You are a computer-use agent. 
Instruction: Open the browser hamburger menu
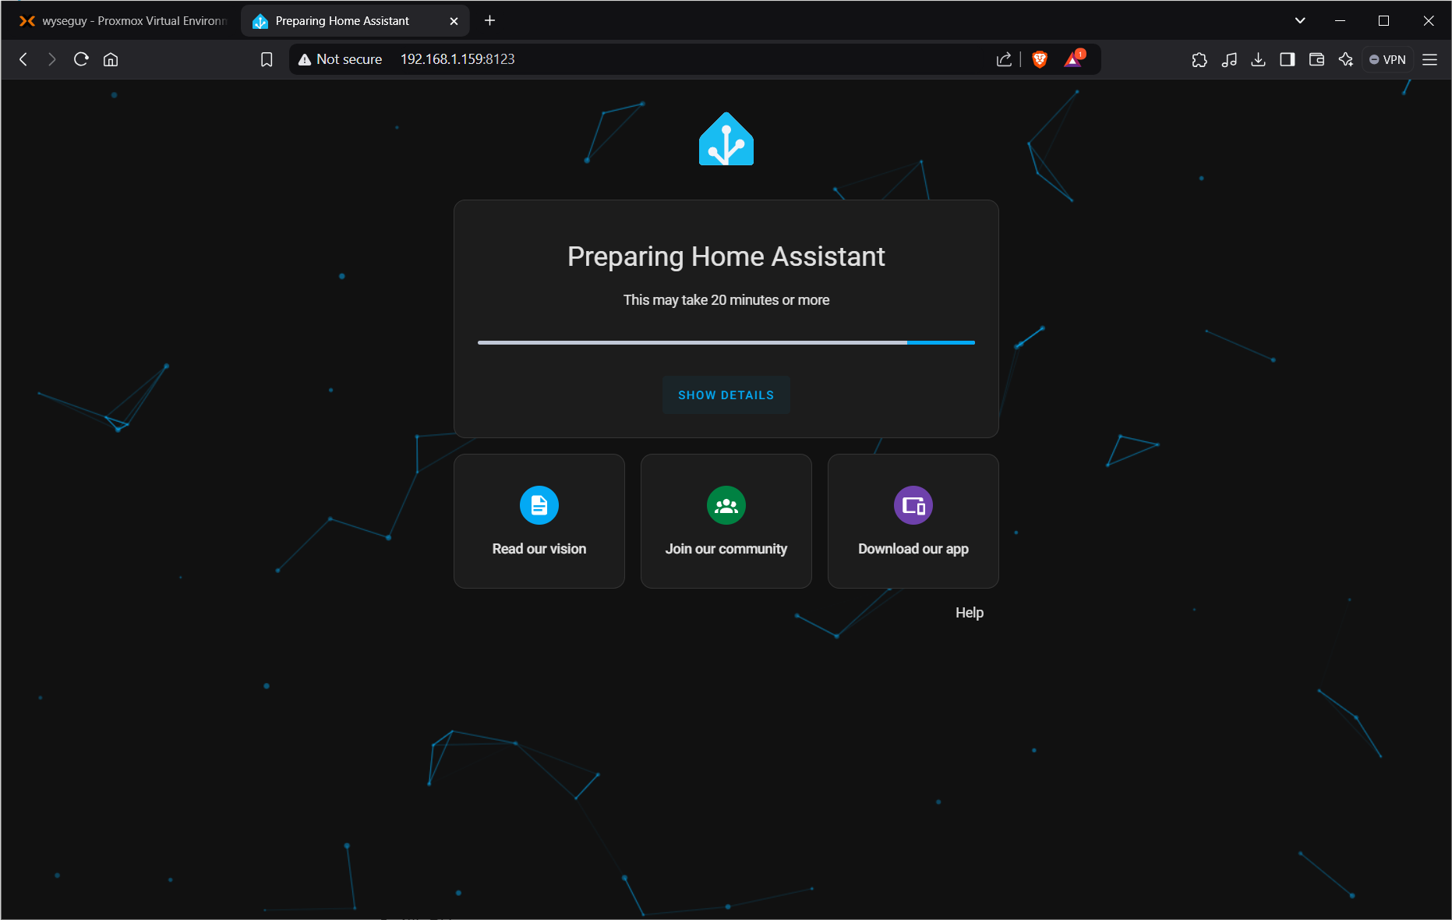pos(1430,59)
